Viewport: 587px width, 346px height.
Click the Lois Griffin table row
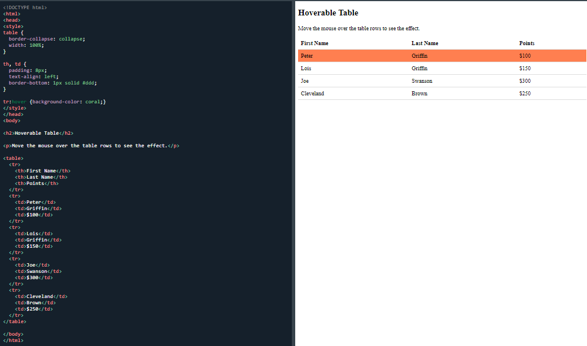(400, 68)
